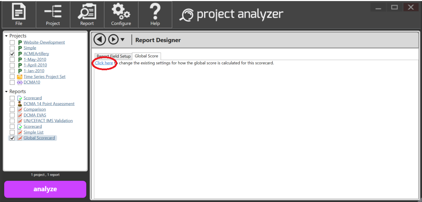The image size is (422, 202).
Task: Click the Time Series Project Set folder icon
Action: 20,77
